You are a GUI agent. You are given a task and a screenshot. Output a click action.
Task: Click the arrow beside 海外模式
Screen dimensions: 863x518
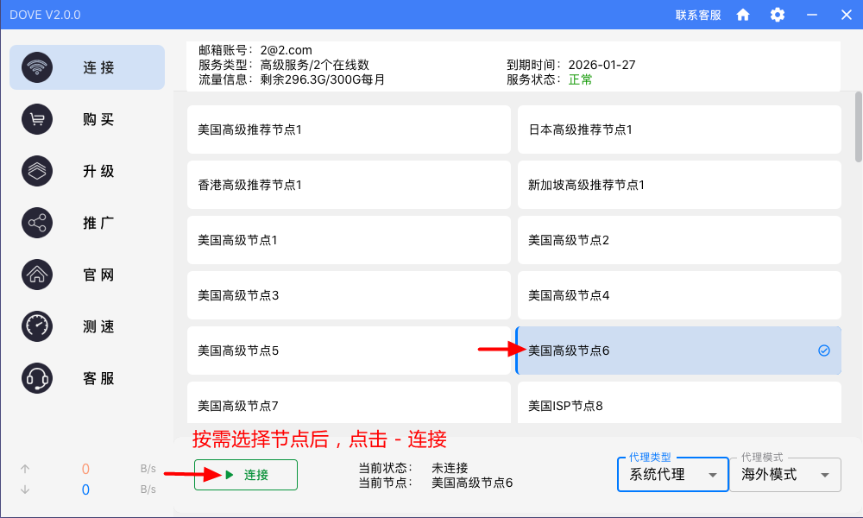click(825, 475)
